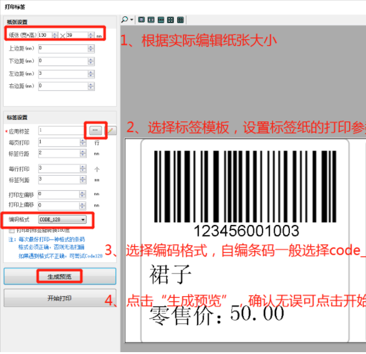Switch preview to six-page view
The height and width of the screenshot is (354, 366).
point(180,20)
